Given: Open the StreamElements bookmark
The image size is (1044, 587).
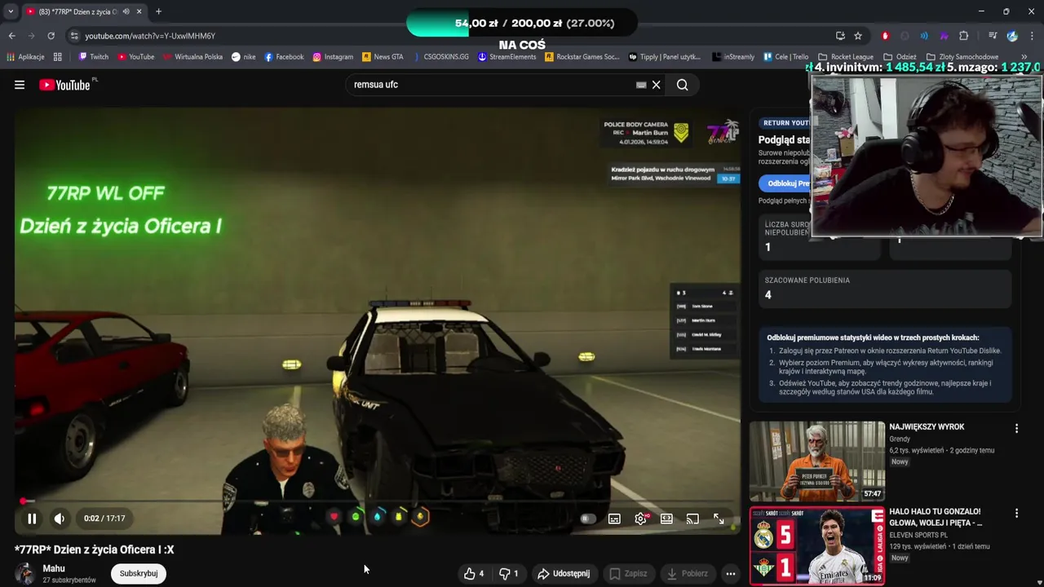Looking at the screenshot, I should [x=507, y=57].
